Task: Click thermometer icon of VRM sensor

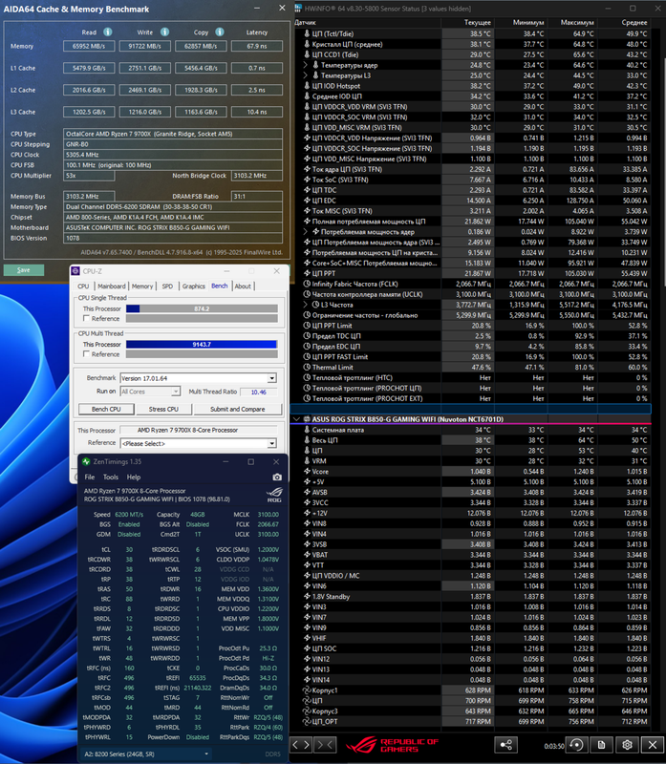Action: 307,460
